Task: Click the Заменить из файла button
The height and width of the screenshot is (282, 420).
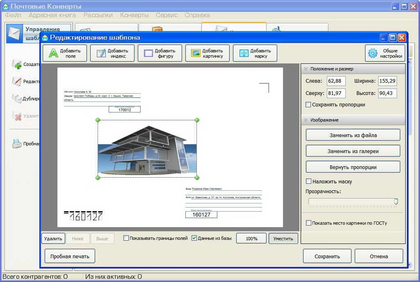Action: [353, 135]
